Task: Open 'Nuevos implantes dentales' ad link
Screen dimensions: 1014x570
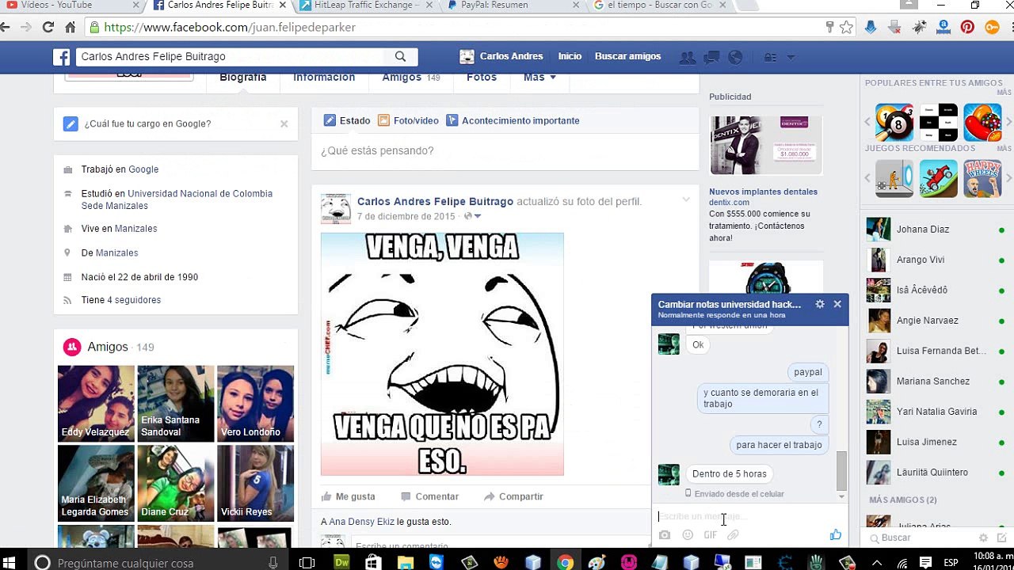Action: coord(763,192)
